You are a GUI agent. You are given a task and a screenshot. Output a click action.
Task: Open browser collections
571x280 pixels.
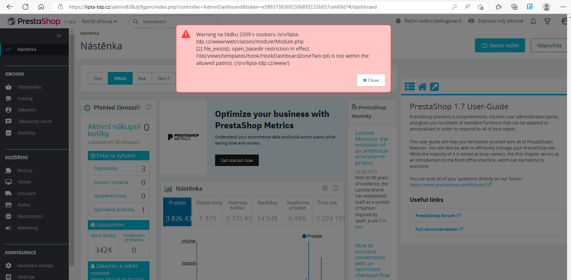click(x=514, y=7)
